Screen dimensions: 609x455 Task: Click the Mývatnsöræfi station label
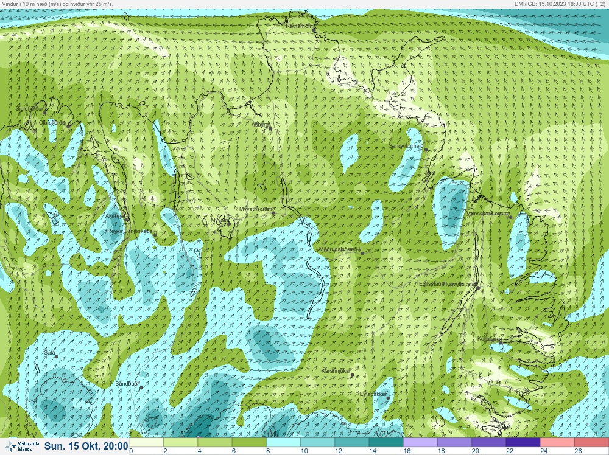click(255, 209)
